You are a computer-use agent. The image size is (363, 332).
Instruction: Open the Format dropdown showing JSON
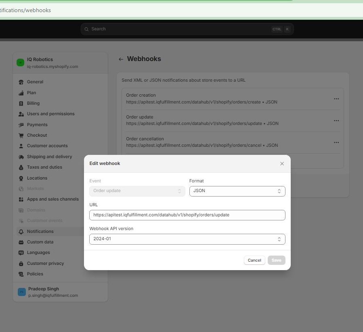click(237, 190)
